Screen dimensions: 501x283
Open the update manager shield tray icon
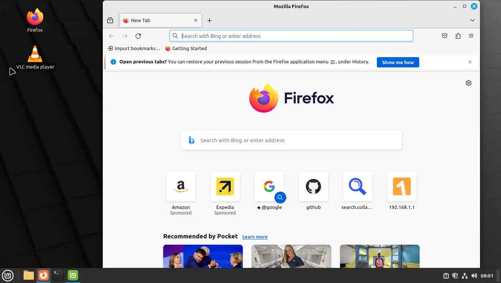(x=455, y=276)
